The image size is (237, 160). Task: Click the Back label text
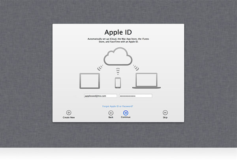pos(111,117)
